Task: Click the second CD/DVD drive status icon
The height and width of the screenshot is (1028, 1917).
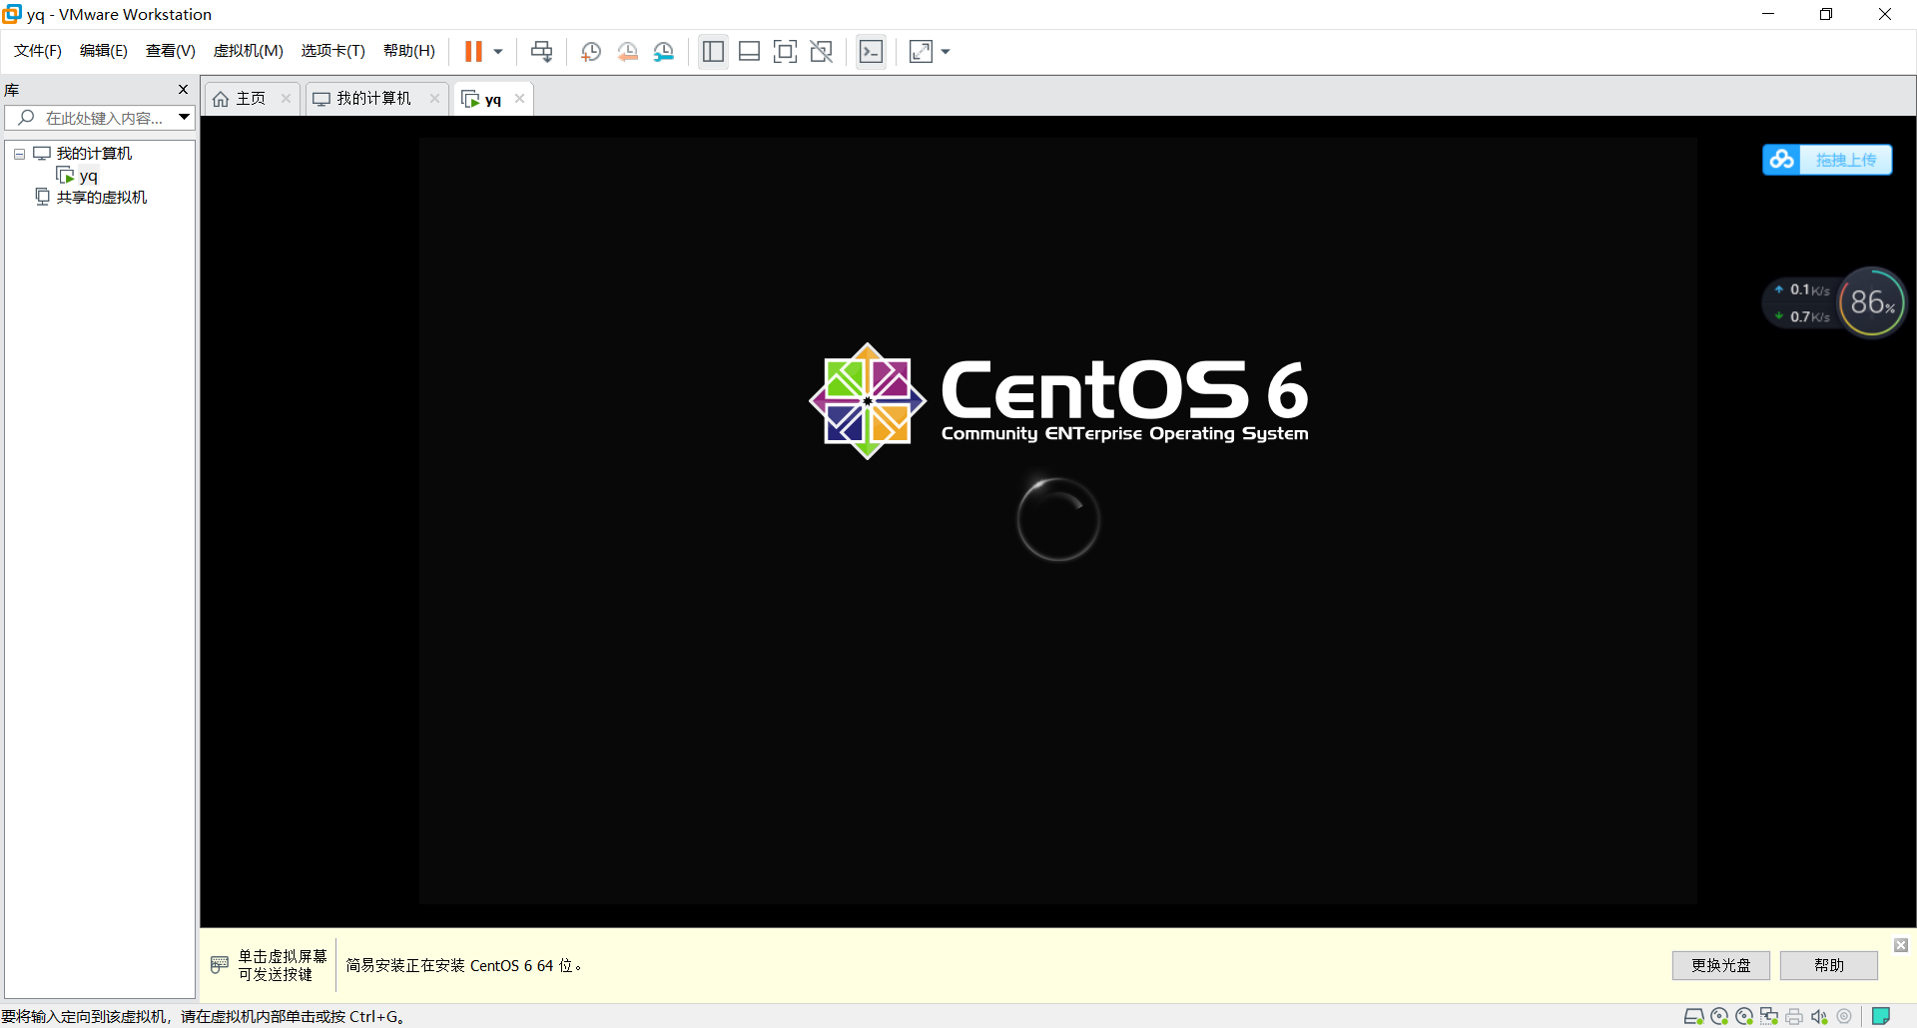Action: pyautogui.click(x=1744, y=1017)
